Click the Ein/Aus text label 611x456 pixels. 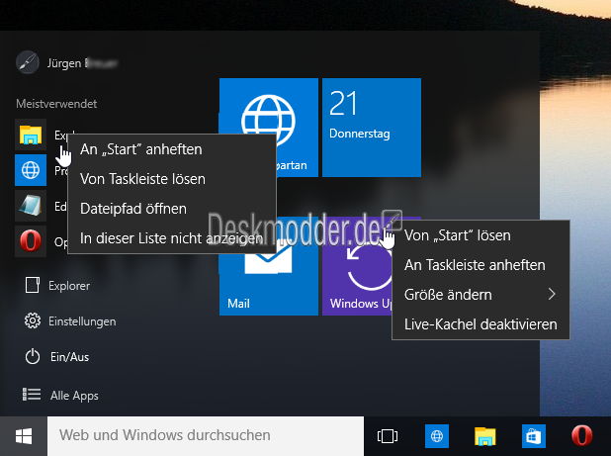pos(69,357)
